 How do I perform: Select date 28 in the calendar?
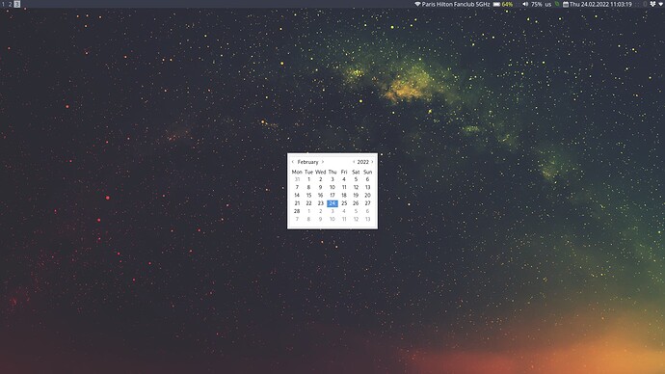tap(297, 211)
